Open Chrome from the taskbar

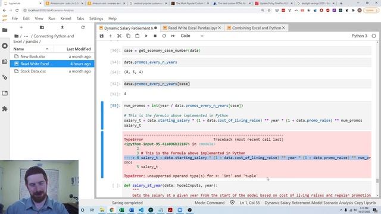[x=112, y=210]
